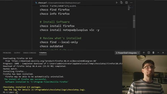Viewport: 167px width, 94px height.
Task: Click the 'Progress: 100%' terminal line
Action: point(63,64)
